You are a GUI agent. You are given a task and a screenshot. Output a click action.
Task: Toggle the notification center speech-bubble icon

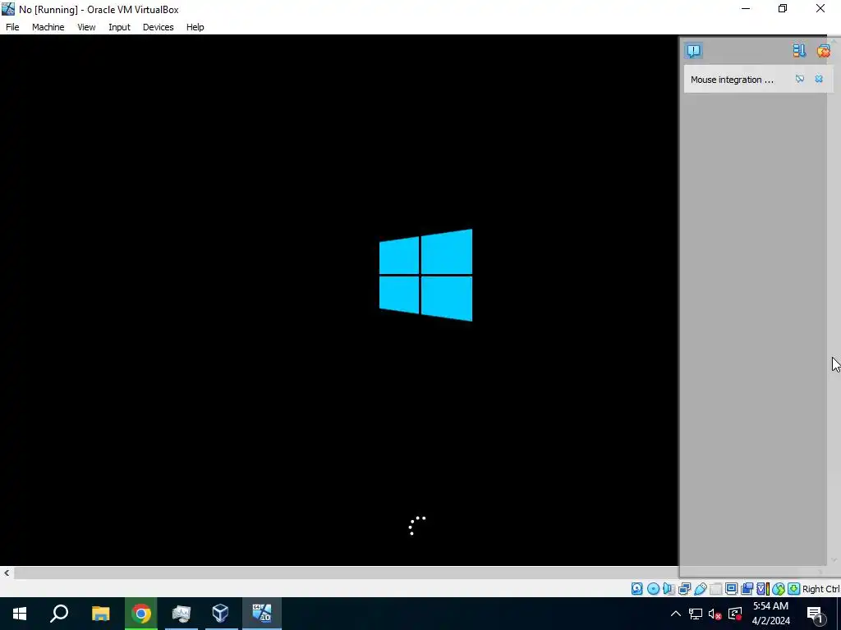693,51
